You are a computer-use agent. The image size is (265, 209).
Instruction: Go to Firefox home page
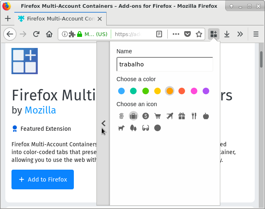click(x=49, y=34)
